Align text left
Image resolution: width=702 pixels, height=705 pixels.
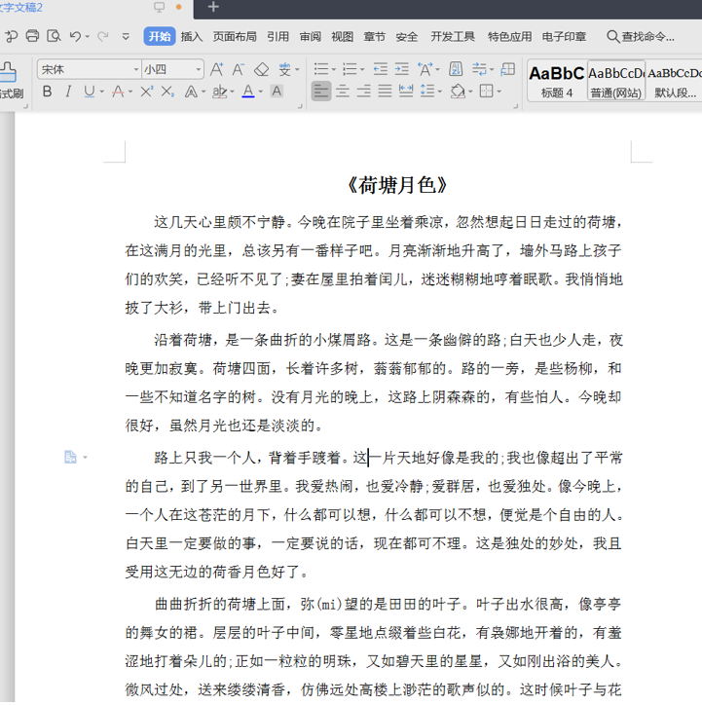click(x=321, y=92)
